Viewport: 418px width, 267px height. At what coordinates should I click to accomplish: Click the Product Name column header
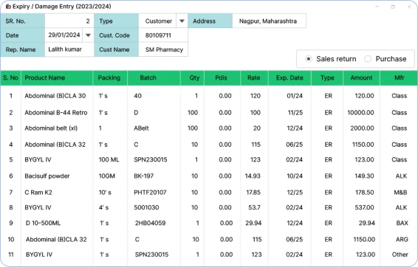(57, 77)
